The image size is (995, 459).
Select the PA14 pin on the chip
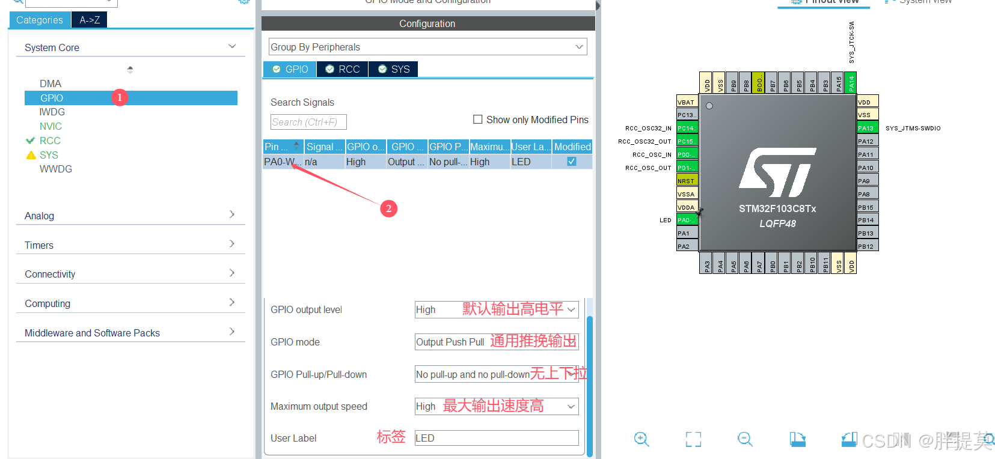tap(851, 82)
